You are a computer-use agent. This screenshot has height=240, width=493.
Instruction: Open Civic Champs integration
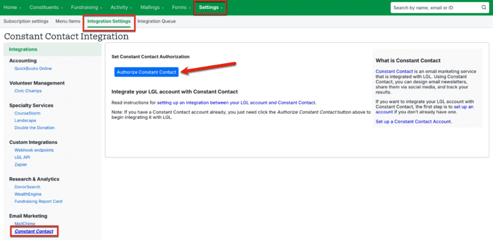click(28, 91)
